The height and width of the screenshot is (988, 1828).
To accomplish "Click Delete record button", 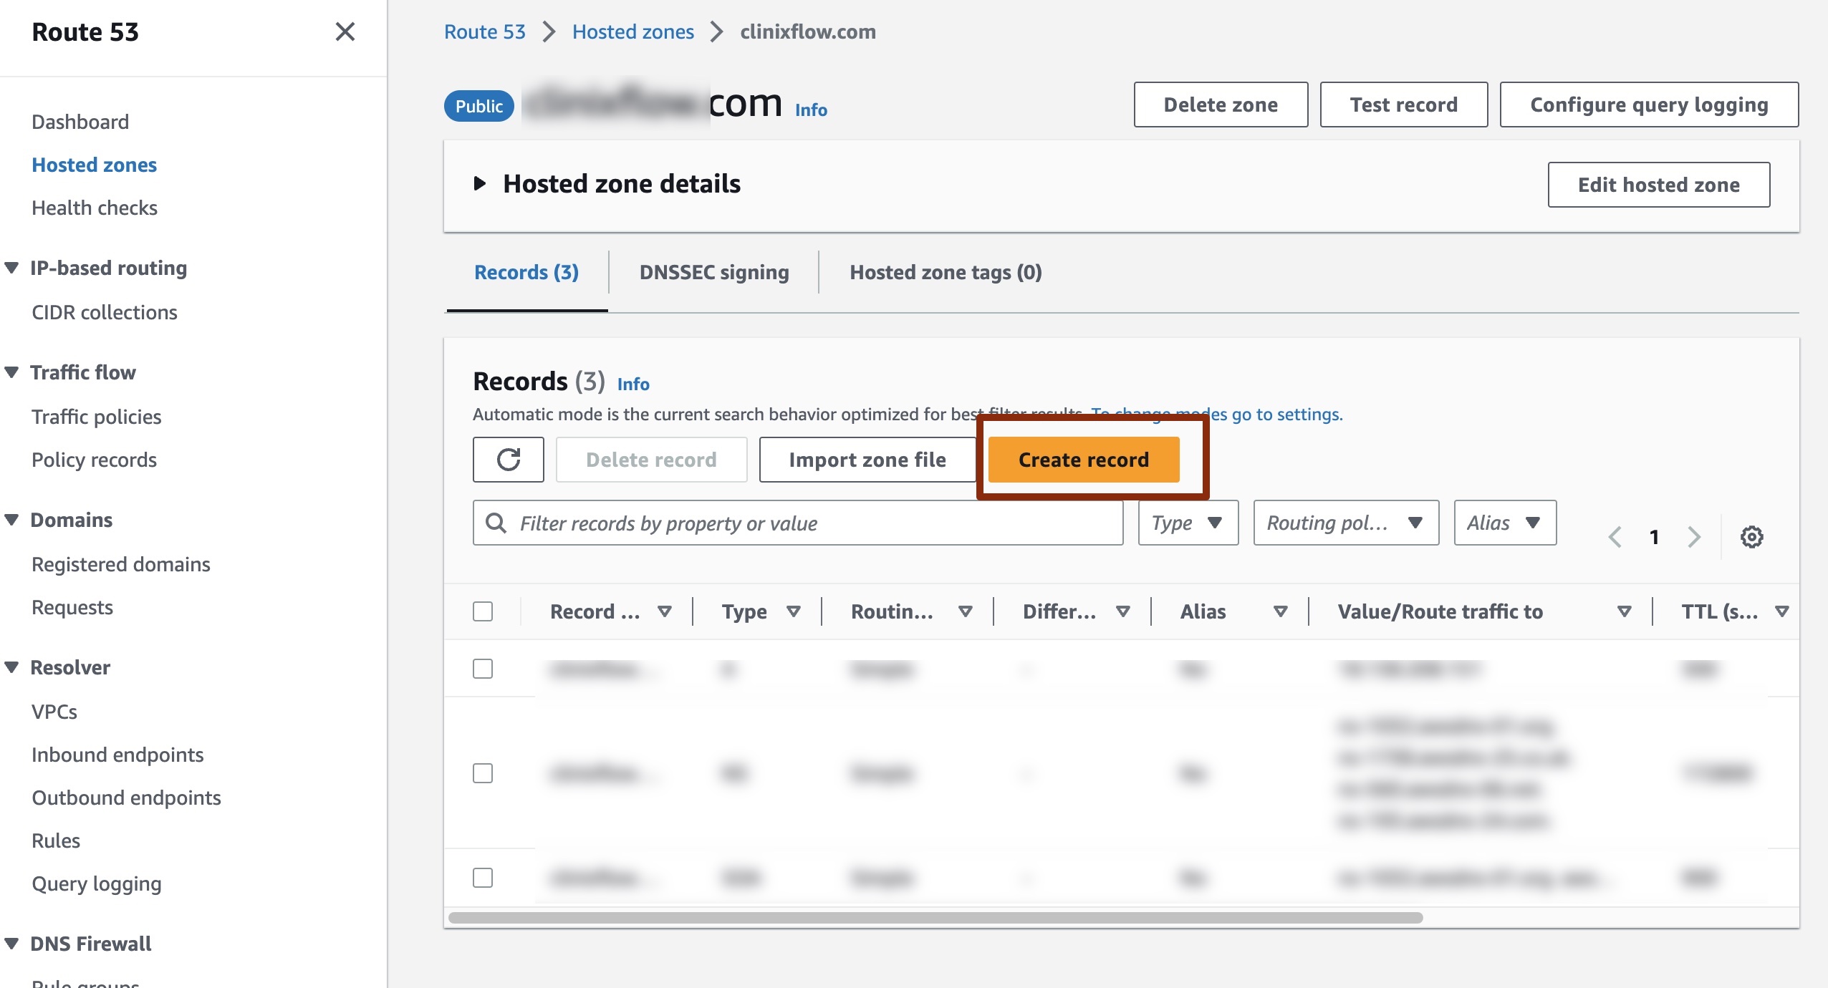I will 651,460.
